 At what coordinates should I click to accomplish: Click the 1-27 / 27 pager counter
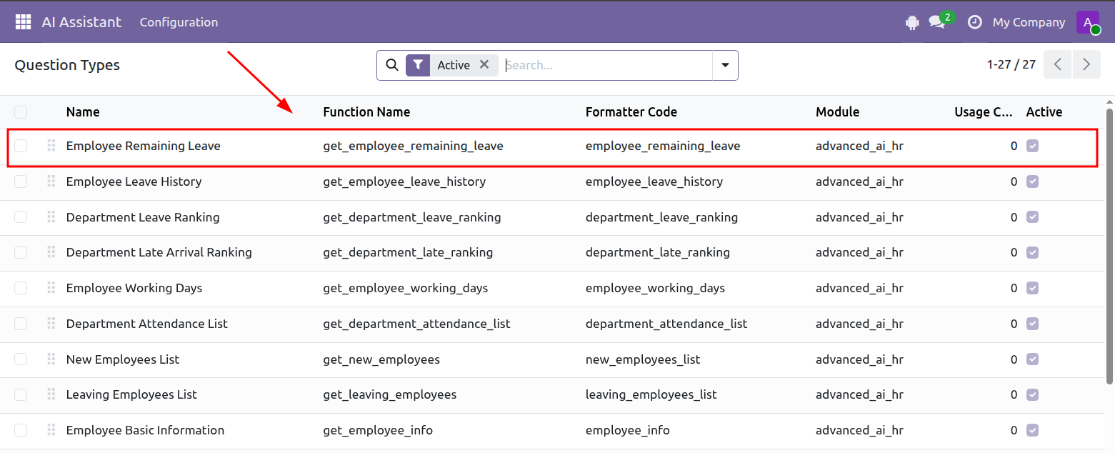[1011, 64]
